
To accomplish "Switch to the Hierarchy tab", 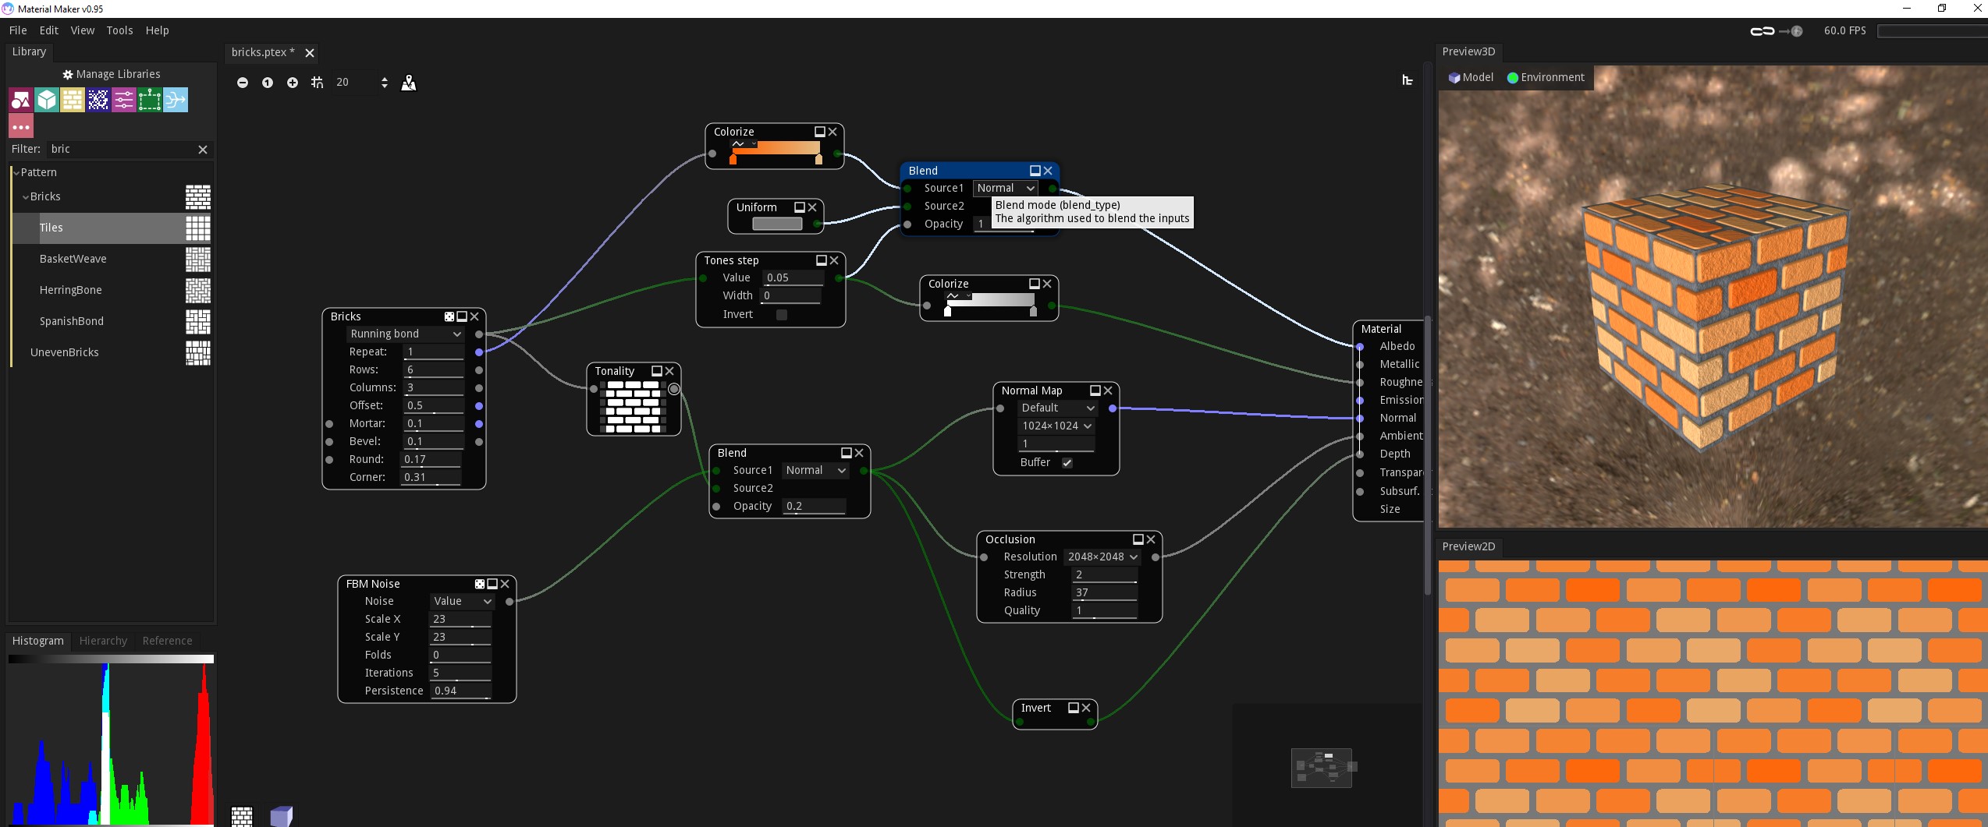I will click(103, 641).
